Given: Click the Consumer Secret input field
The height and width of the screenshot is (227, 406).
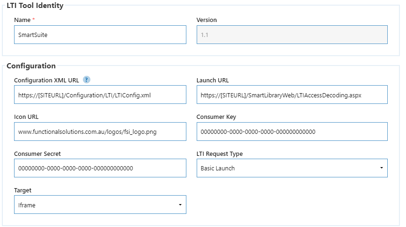Looking at the screenshot, I should [100, 168].
